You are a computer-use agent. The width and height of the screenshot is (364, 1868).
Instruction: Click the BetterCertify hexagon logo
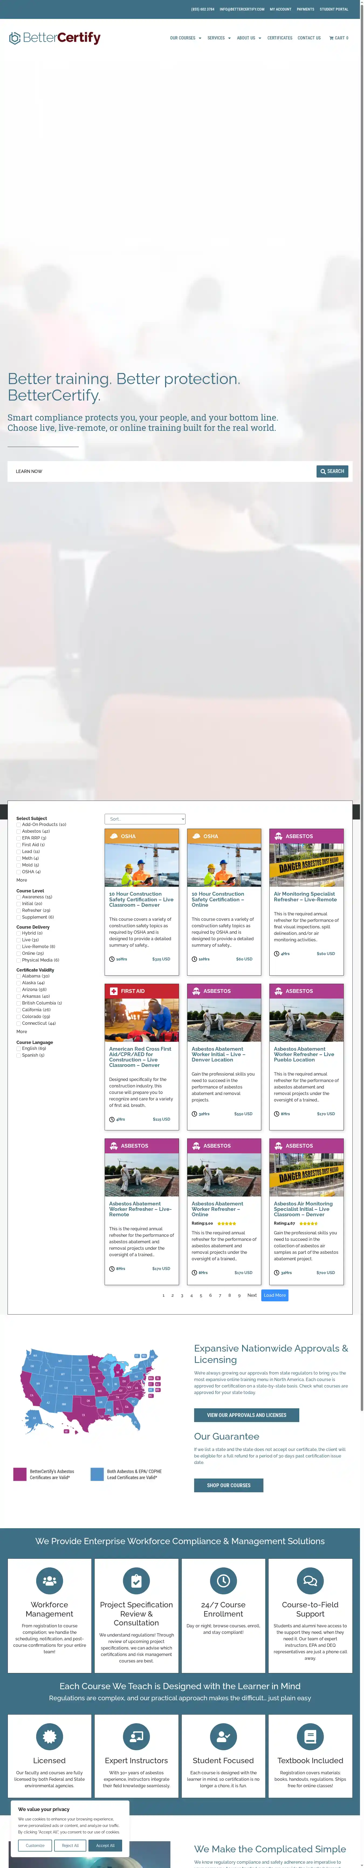point(15,38)
